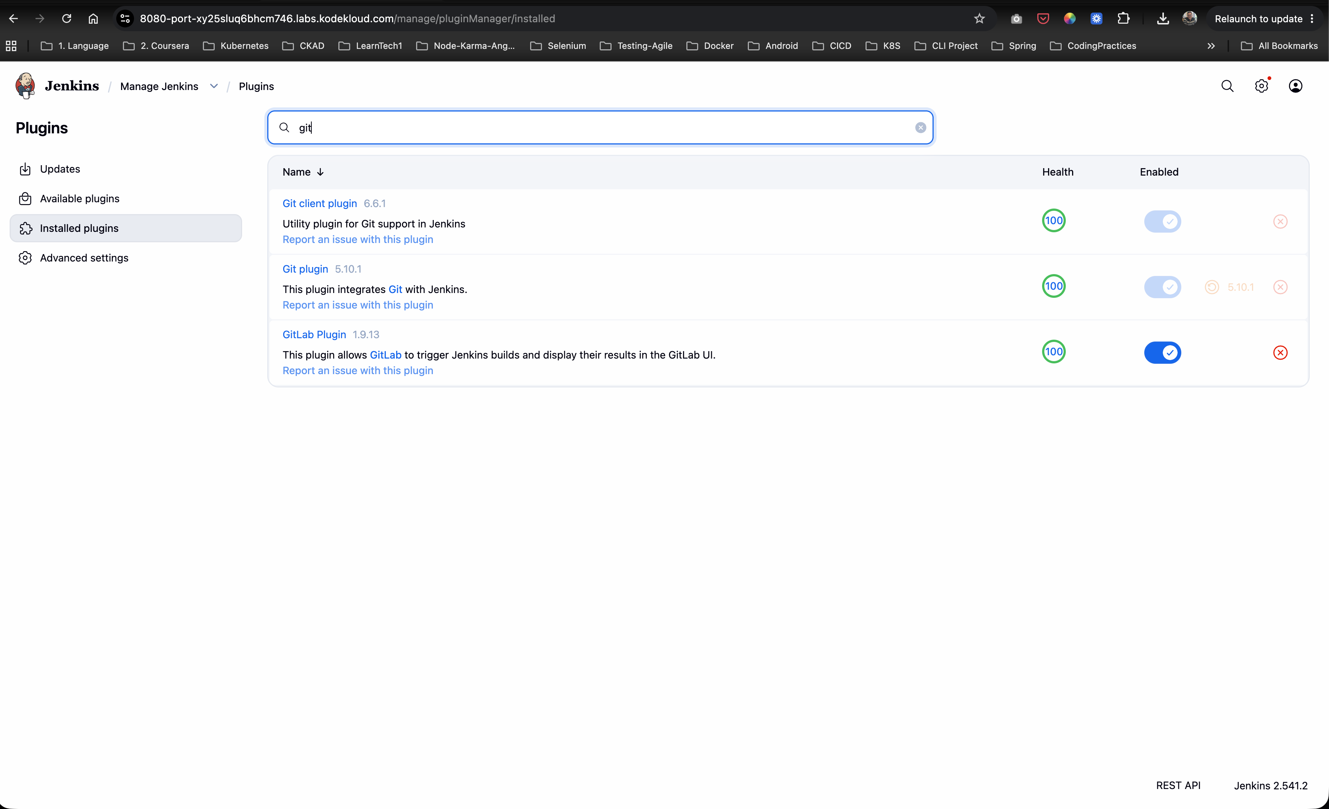This screenshot has width=1329, height=809.
Task: Bookmark this page with star icon
Action: pyautogui.click(x=980, y=19)
